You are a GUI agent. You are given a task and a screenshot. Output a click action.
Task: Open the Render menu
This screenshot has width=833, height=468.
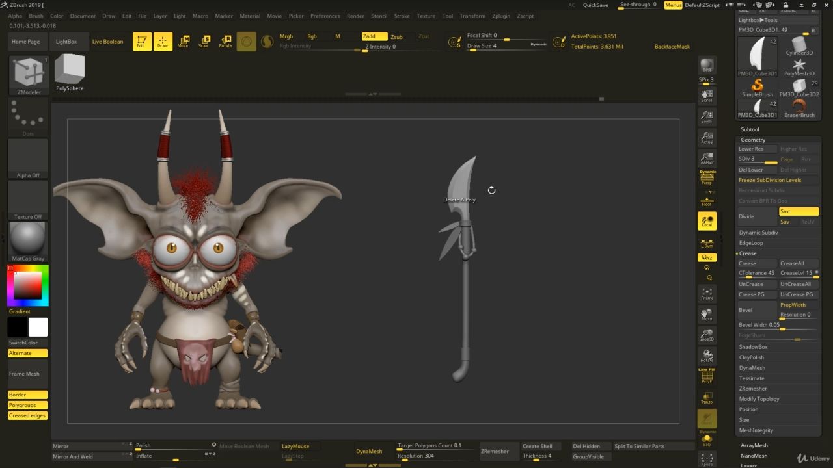355,16
